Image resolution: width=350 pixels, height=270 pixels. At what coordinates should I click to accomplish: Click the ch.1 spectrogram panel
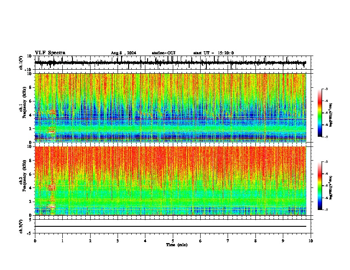pos(171,108)
